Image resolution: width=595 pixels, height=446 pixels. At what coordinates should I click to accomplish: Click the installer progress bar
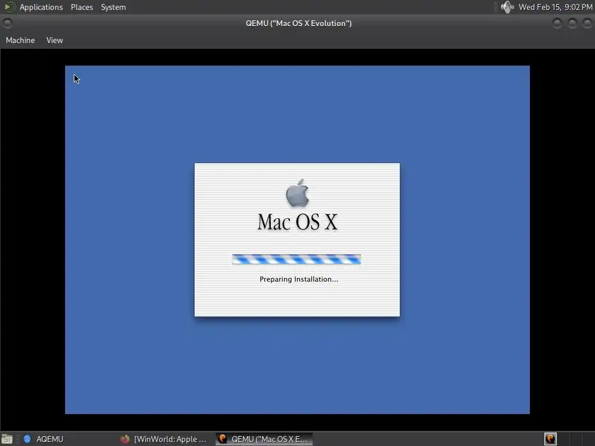[x=296, y=260]
